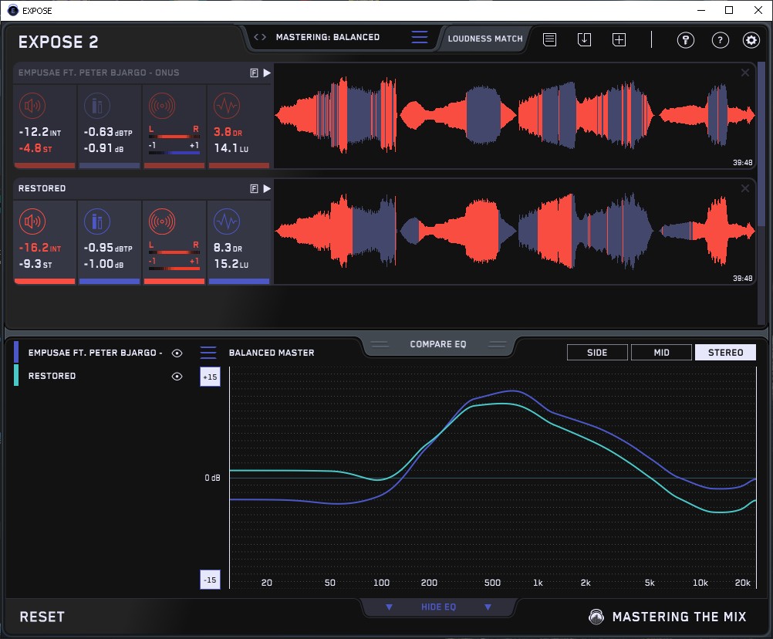This screenshot has height=639, width=773.
Task: Open the menu icon beside BALANCED MASTER
Action: [x=208, y=353]
